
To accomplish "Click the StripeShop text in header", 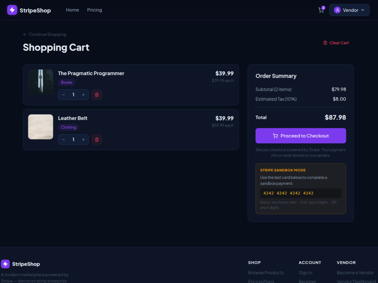I will [x=35, y=10].
